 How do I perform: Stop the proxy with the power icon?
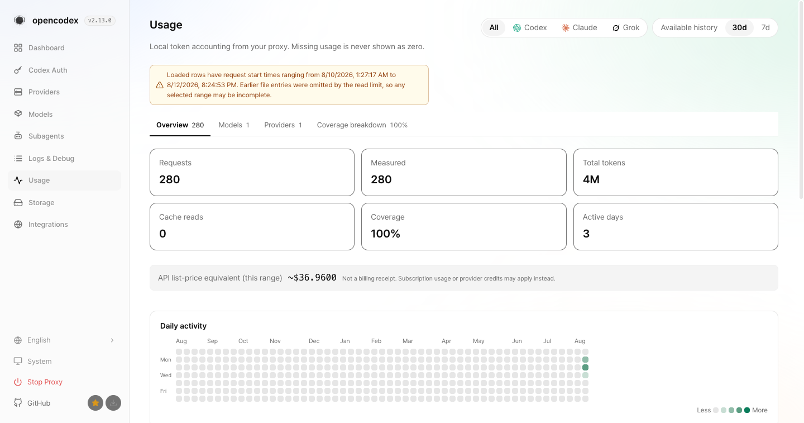click(18, 382)
